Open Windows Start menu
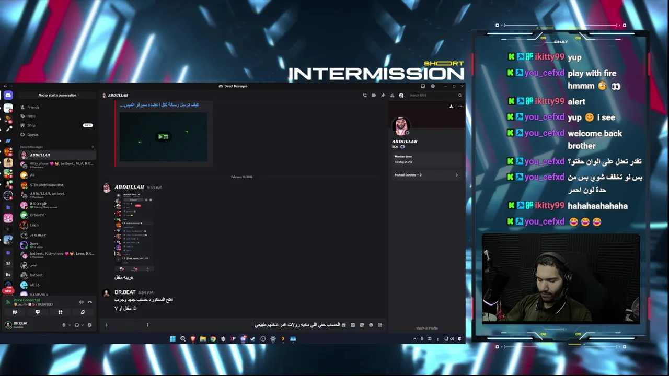669x376 pixels. click(172, 339)
